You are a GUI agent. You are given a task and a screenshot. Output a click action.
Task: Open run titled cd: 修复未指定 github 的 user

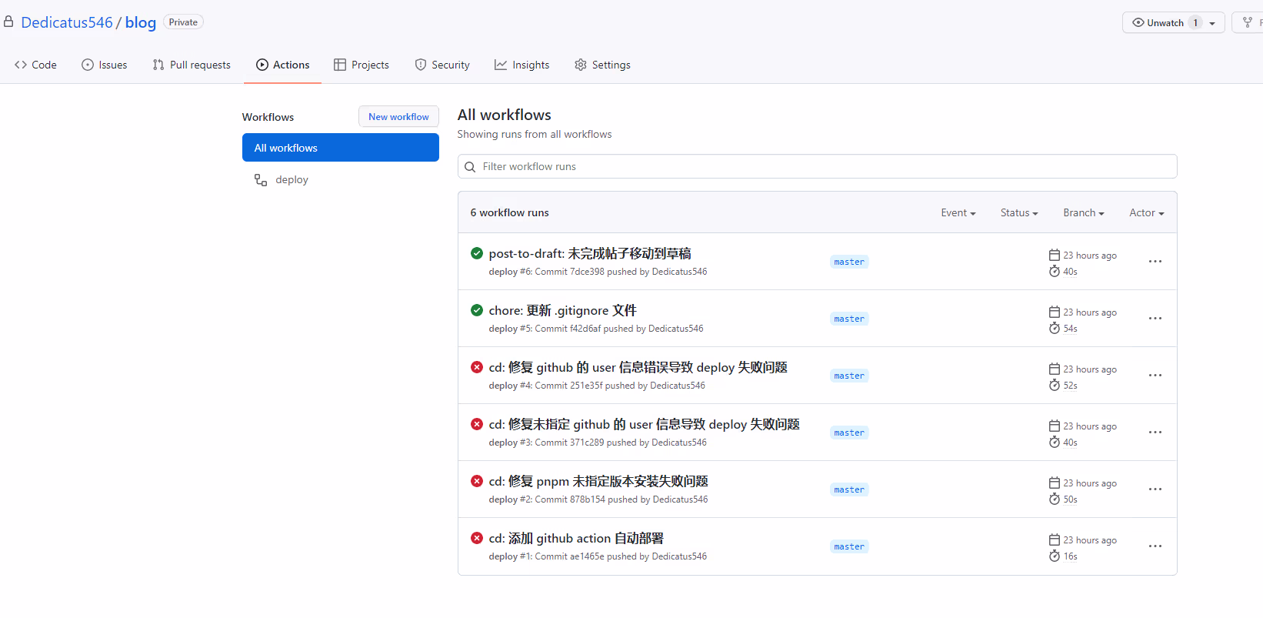(645, 424)
